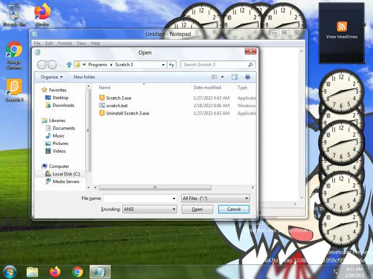Click Scratch 3 in the breadcrumb path
This screenshot has height=279, width=373.
pos(124,65)
